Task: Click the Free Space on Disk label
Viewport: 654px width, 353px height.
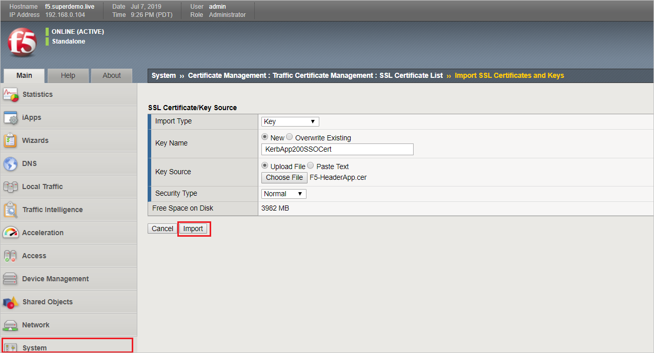Action: (182, 208)
